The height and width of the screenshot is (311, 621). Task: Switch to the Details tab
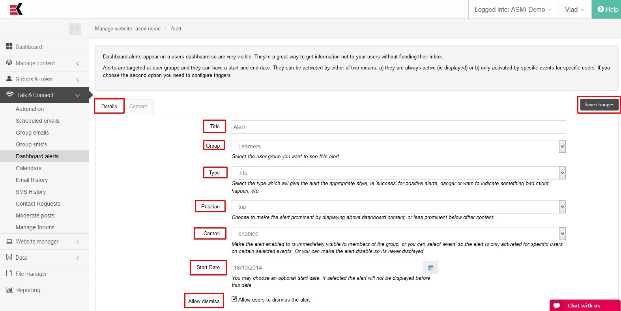(x=109, y=106)
